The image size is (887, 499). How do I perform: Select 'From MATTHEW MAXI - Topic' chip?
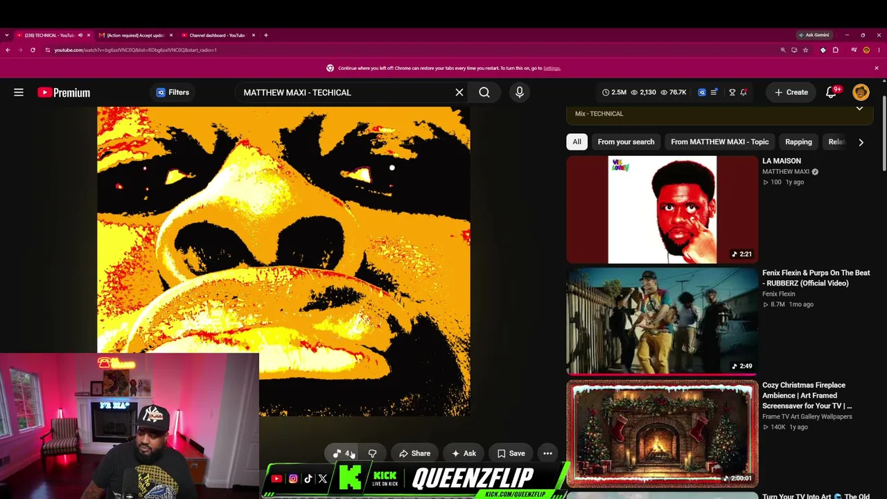pos(719,142)
